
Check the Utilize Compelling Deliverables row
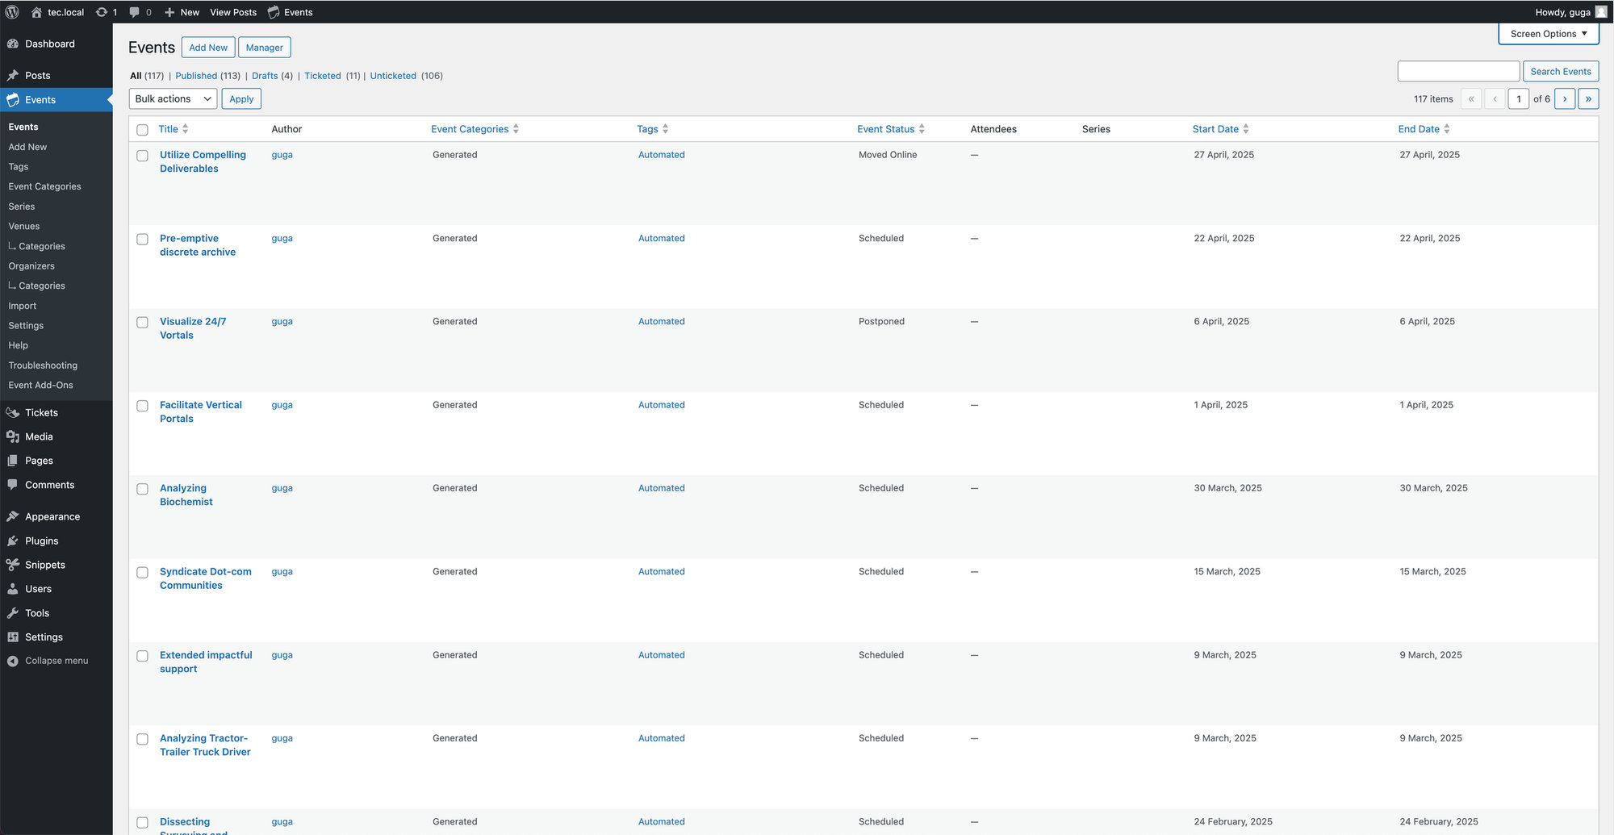(142, 155)
